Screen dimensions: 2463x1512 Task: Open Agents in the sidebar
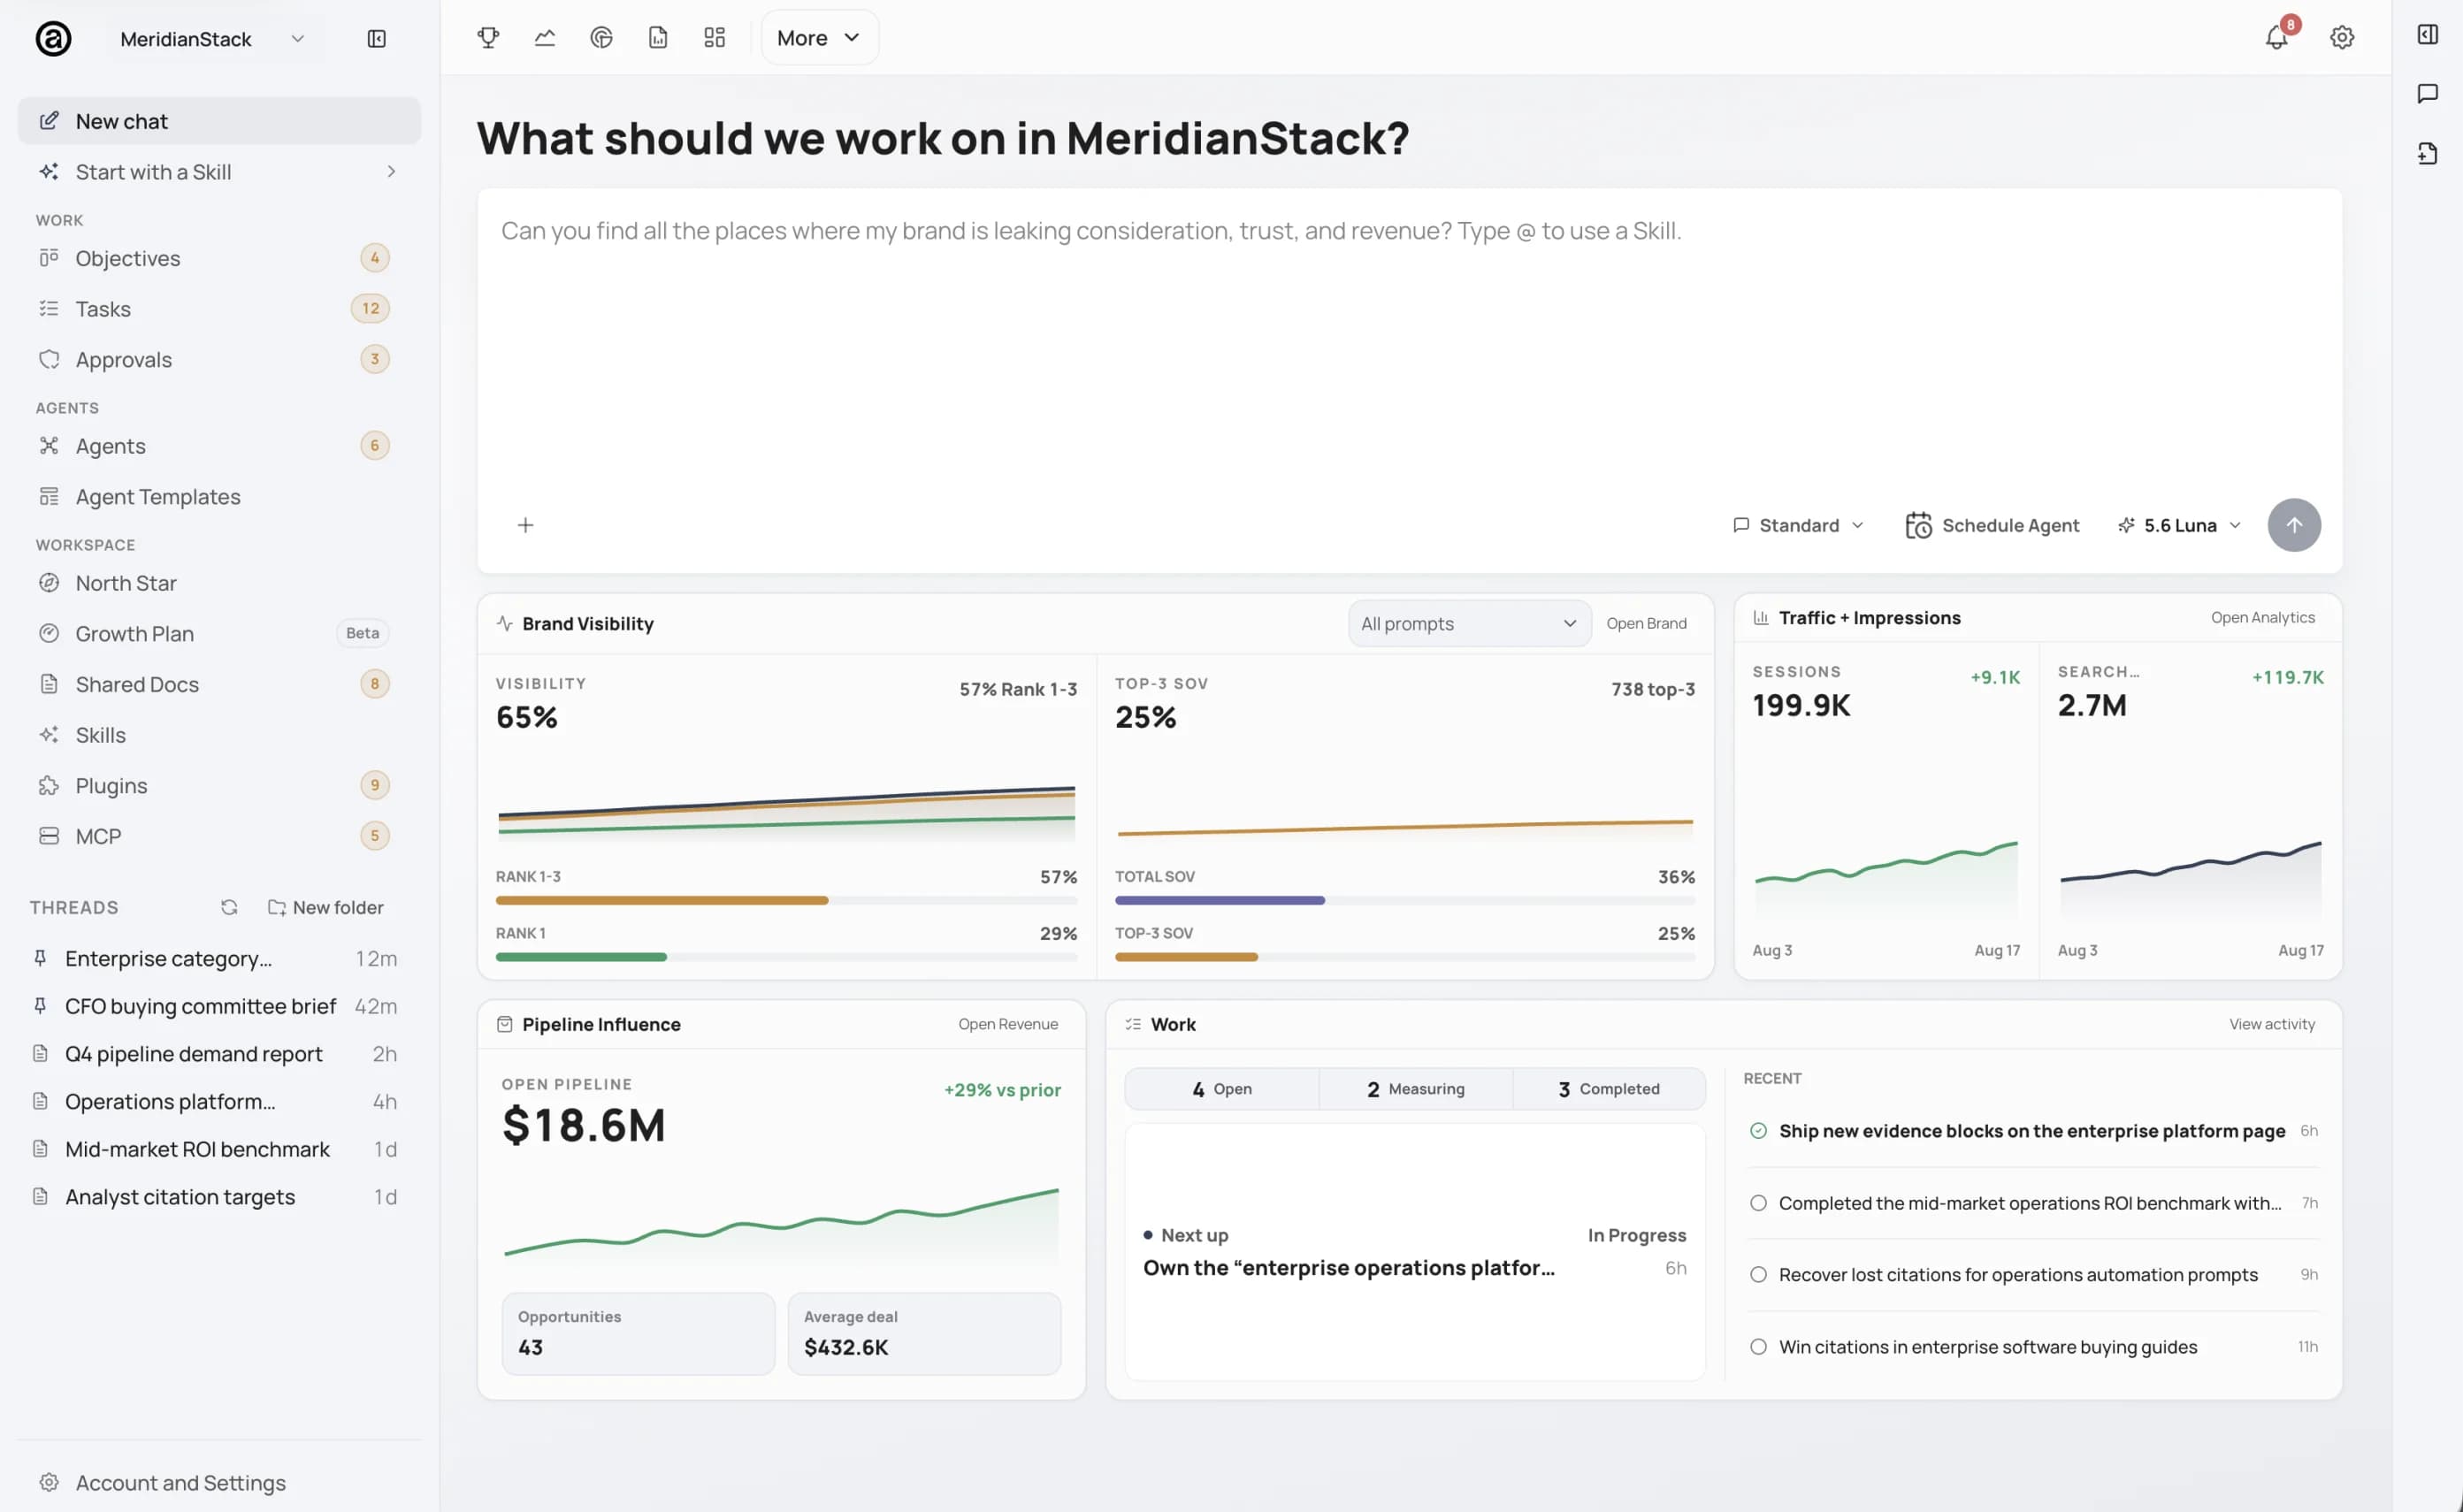click(219, 445)
